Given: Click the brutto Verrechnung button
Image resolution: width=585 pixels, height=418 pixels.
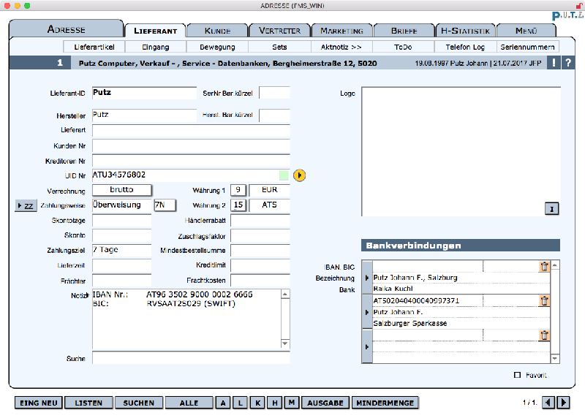Looking at the screenshot, I should point(122,190).
